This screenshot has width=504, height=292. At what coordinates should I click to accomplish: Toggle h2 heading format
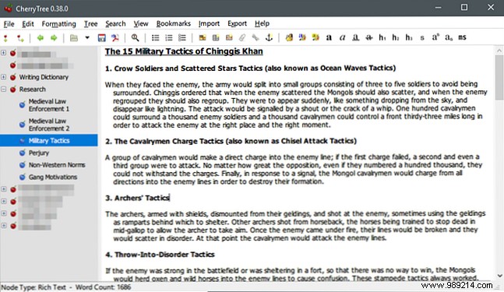(396, 37)
